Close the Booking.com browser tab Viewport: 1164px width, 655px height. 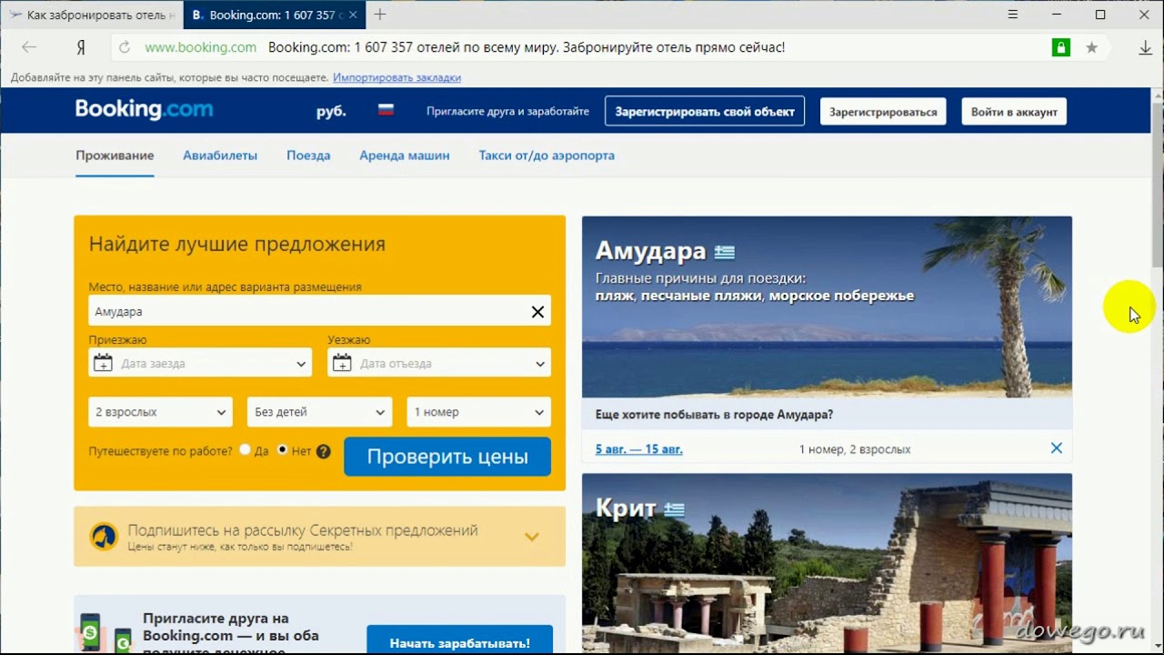pos(353,15)
